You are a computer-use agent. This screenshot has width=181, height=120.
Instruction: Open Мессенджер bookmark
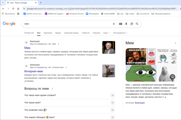tap(92, 14)
